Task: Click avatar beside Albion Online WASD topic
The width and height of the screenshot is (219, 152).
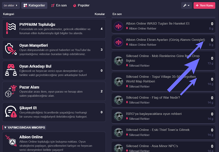Action: (x=118, y=26)
